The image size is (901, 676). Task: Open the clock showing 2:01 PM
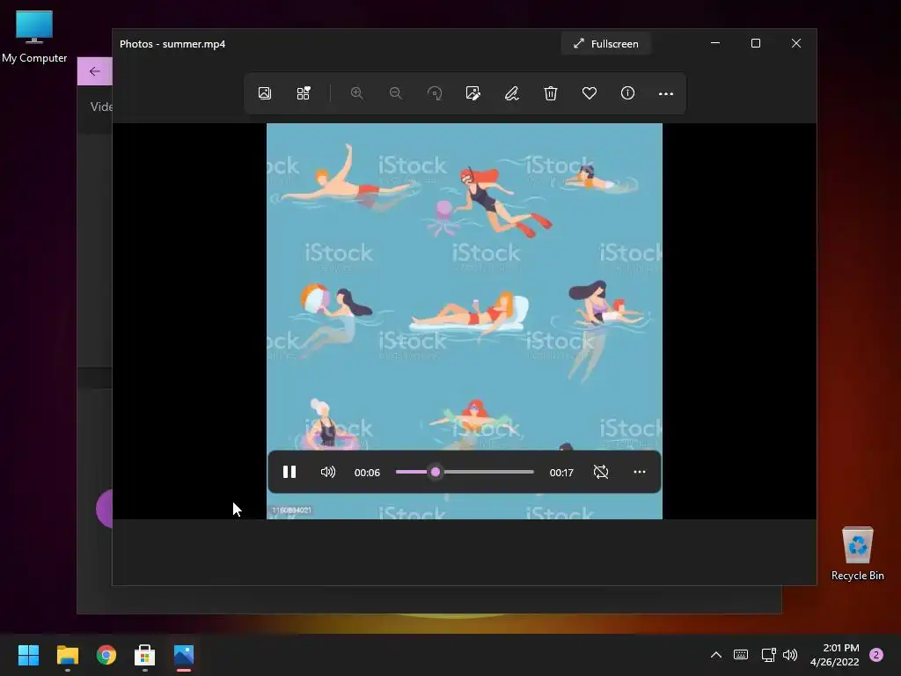click(834, 655)
